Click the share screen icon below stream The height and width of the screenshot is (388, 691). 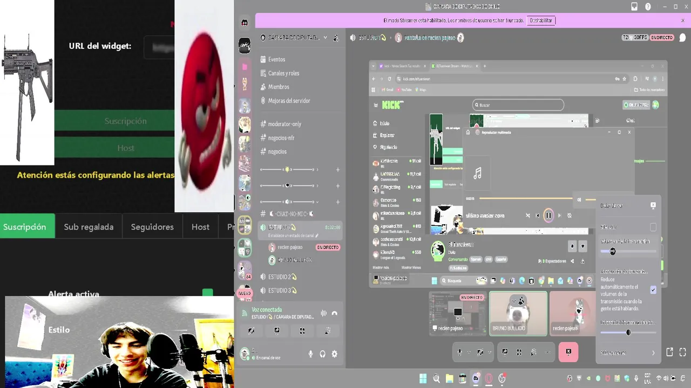(x=505, y=352)
